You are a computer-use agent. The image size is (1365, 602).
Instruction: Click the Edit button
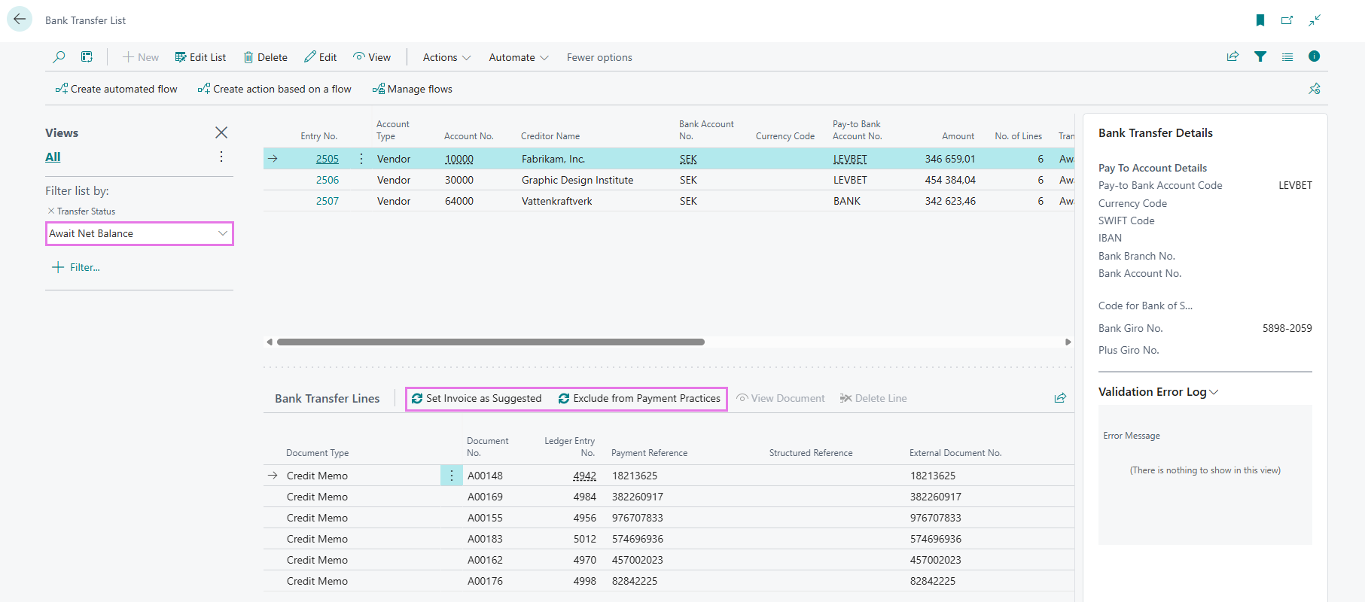point(320,57)
